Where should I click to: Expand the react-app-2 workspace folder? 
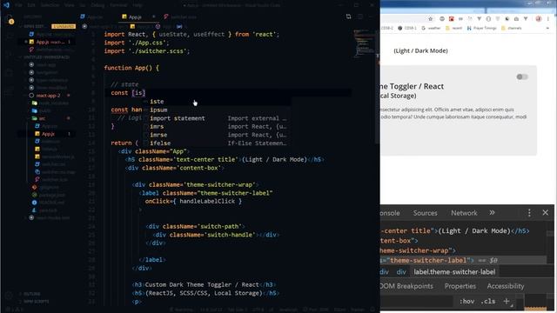[x=49, y=96]
